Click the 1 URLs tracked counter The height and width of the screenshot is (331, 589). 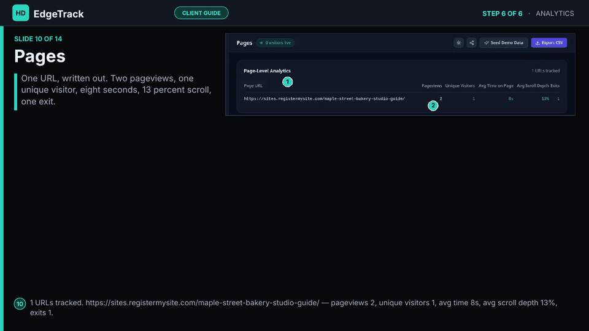pos(545,70)
